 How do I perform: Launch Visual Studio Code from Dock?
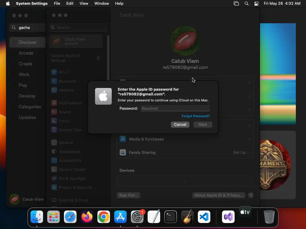point(204,217)
